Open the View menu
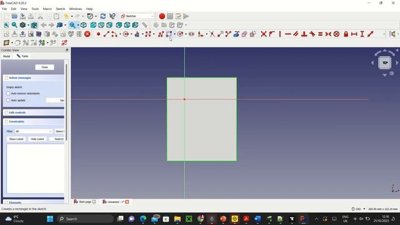 pos(24,9)
